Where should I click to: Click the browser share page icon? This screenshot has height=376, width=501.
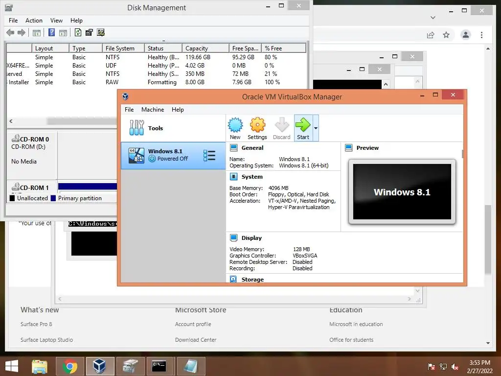[431, 35]
